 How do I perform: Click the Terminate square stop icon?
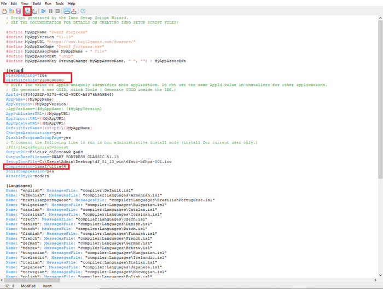(57, 11)
